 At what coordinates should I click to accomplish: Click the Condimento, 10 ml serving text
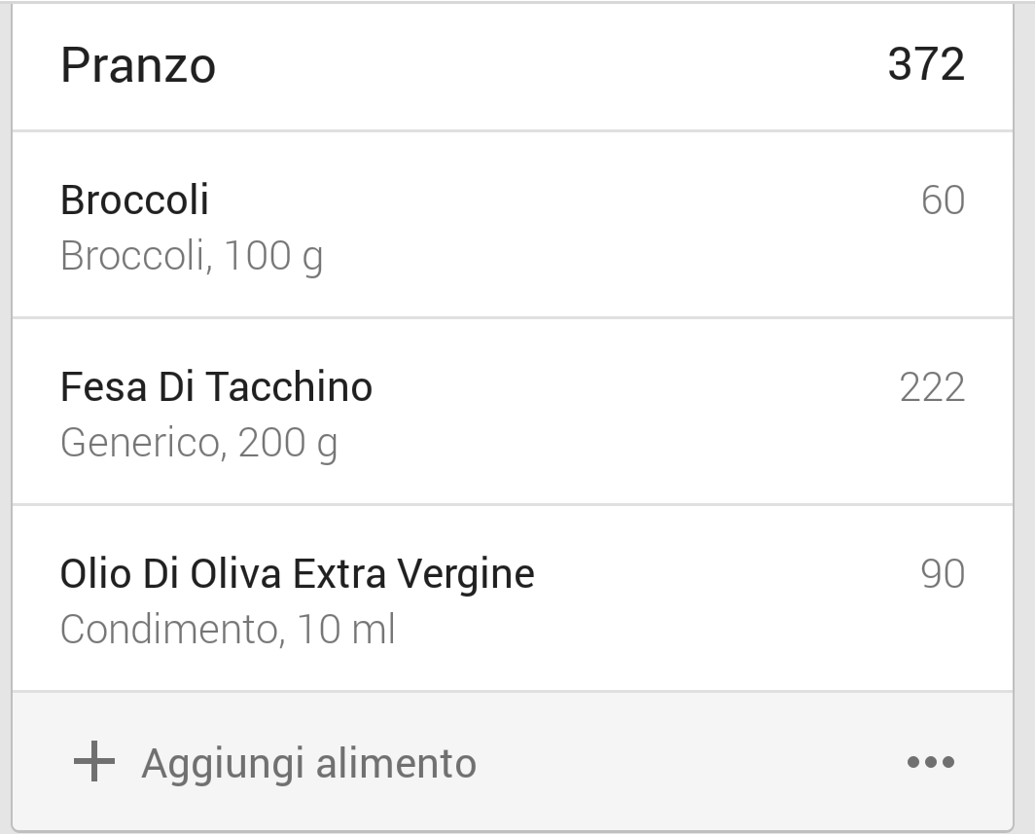(228, 629)
